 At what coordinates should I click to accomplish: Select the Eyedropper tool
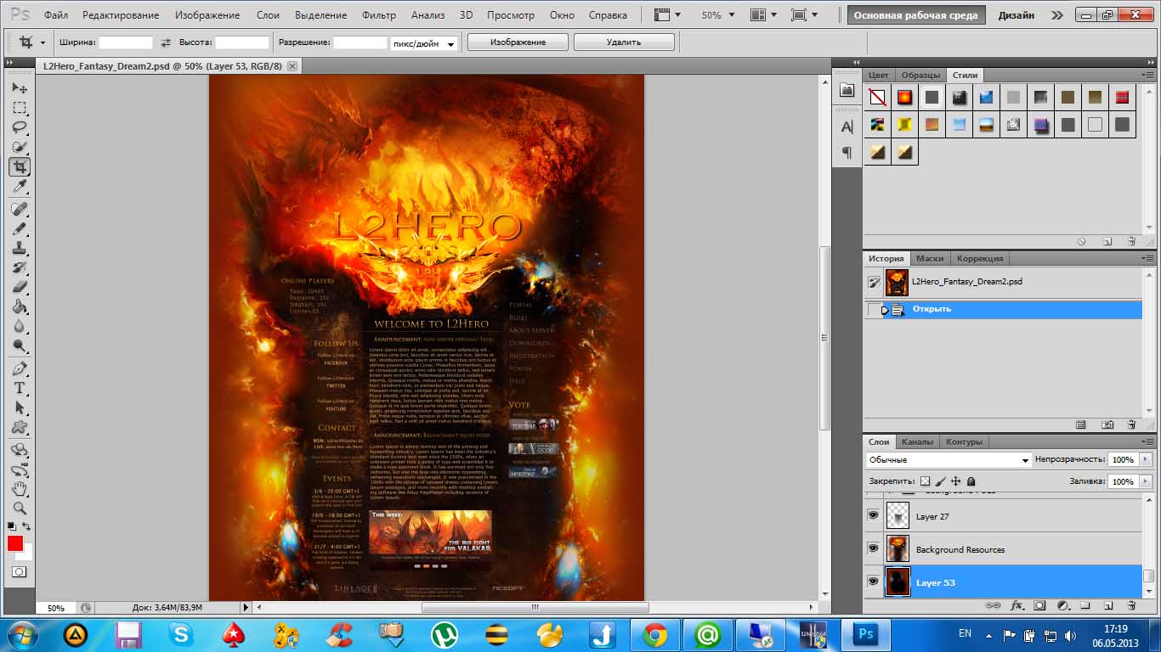pyautogui.click(x=20, y=186)
